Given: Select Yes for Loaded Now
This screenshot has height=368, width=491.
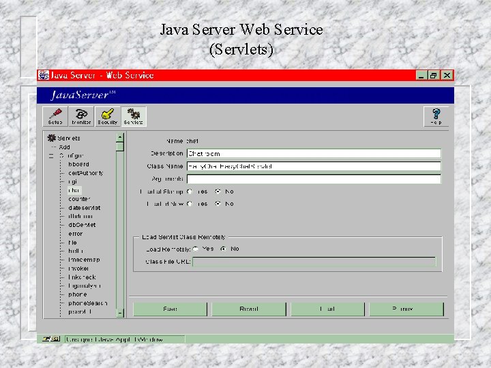Looking at the screenshot, I should 190,204.
